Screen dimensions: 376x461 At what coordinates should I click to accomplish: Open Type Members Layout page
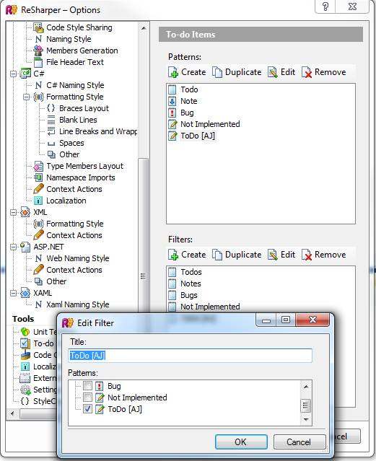[x=78, y=166]
